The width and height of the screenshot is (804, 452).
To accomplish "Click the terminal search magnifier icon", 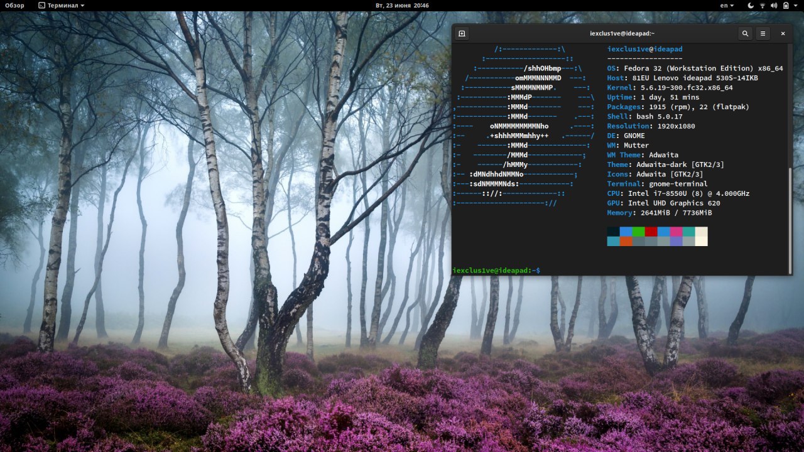I will [x=745, y=34].
